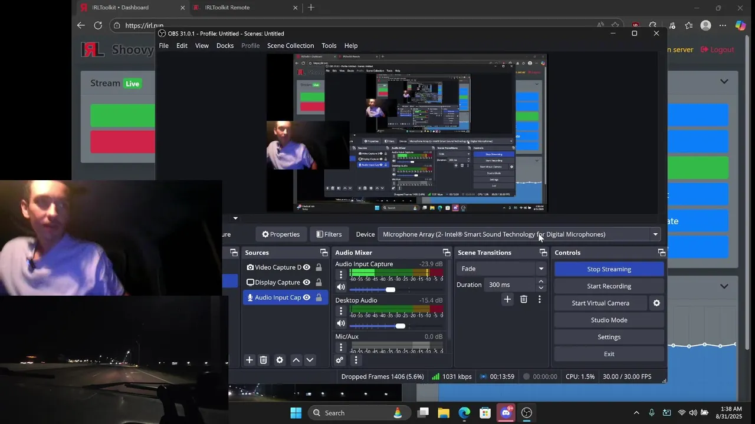Screen dimensions: 755x424
Task: Open source properties gear in Sources toolbar
Action: (x=280, y=360)
